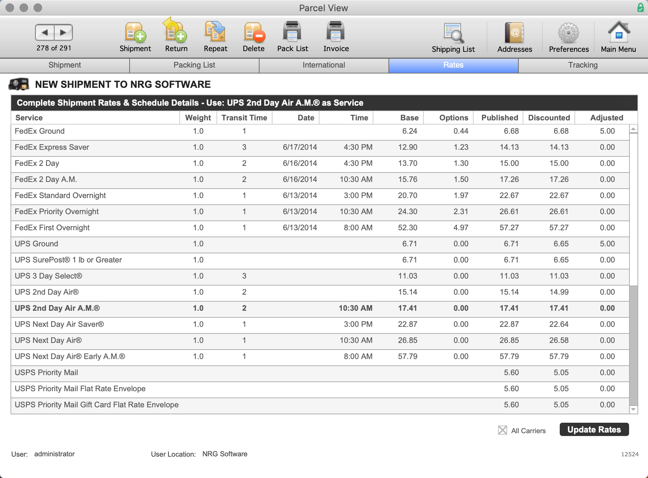The height and width of the screenshot is (478, 648).
Task: Select UPS Next Day Air Saver service
Action: [320, 325]
